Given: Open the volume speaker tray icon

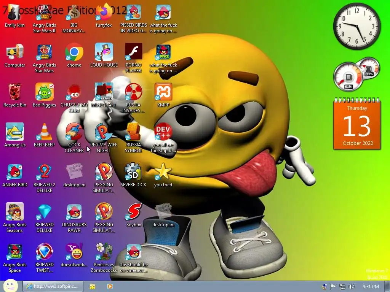Looking at the screenshot, I should (352, 287).
